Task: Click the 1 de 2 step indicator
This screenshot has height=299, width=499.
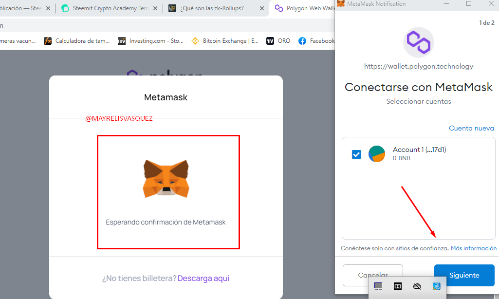Action: pos(487,23)
